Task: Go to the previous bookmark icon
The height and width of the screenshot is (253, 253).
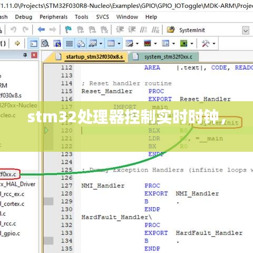Action: pyautogui.click(x=80, y=30)
